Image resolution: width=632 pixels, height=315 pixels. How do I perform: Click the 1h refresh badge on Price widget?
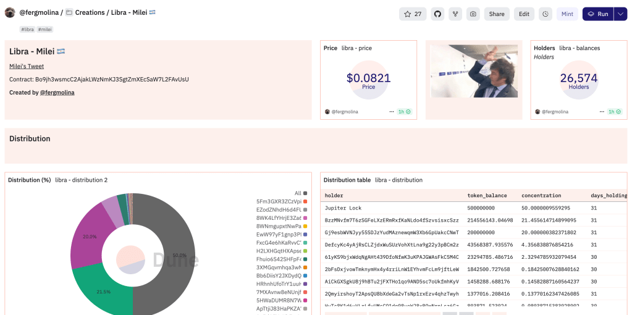point(405,112)
